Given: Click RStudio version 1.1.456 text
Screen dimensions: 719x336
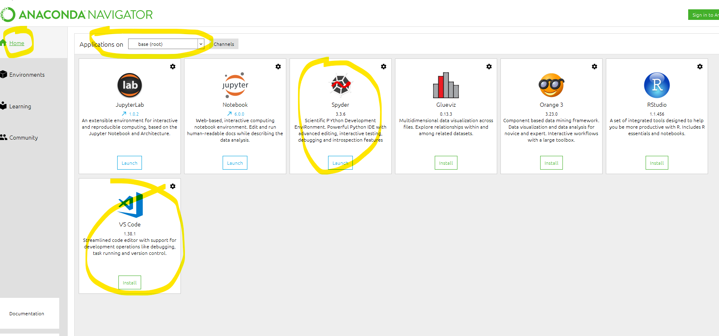Looking at the screenshot, I should [x=657, y=114].
